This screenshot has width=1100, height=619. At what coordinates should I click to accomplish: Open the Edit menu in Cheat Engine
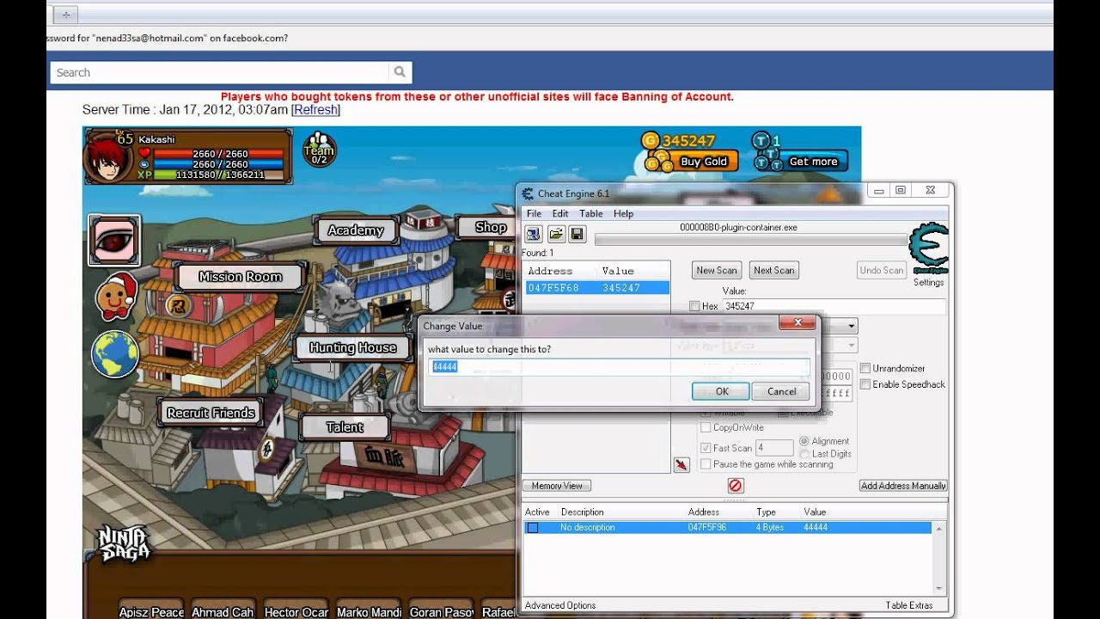click(x=560, y=213)
